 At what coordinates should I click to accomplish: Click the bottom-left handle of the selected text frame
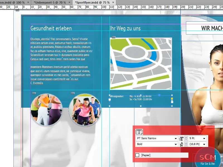pyautogui.click(x=110, y=106)
